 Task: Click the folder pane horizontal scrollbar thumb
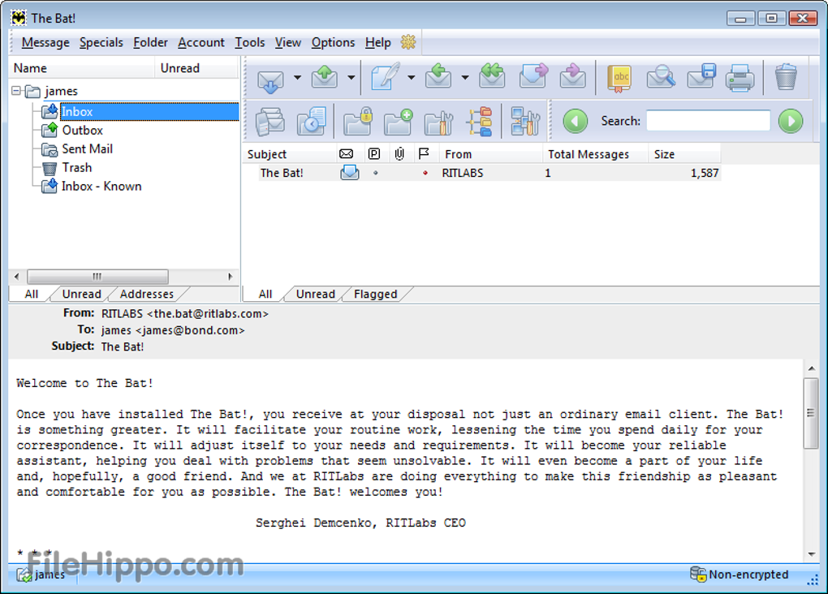pyautogui.click(x=97, y=277)
